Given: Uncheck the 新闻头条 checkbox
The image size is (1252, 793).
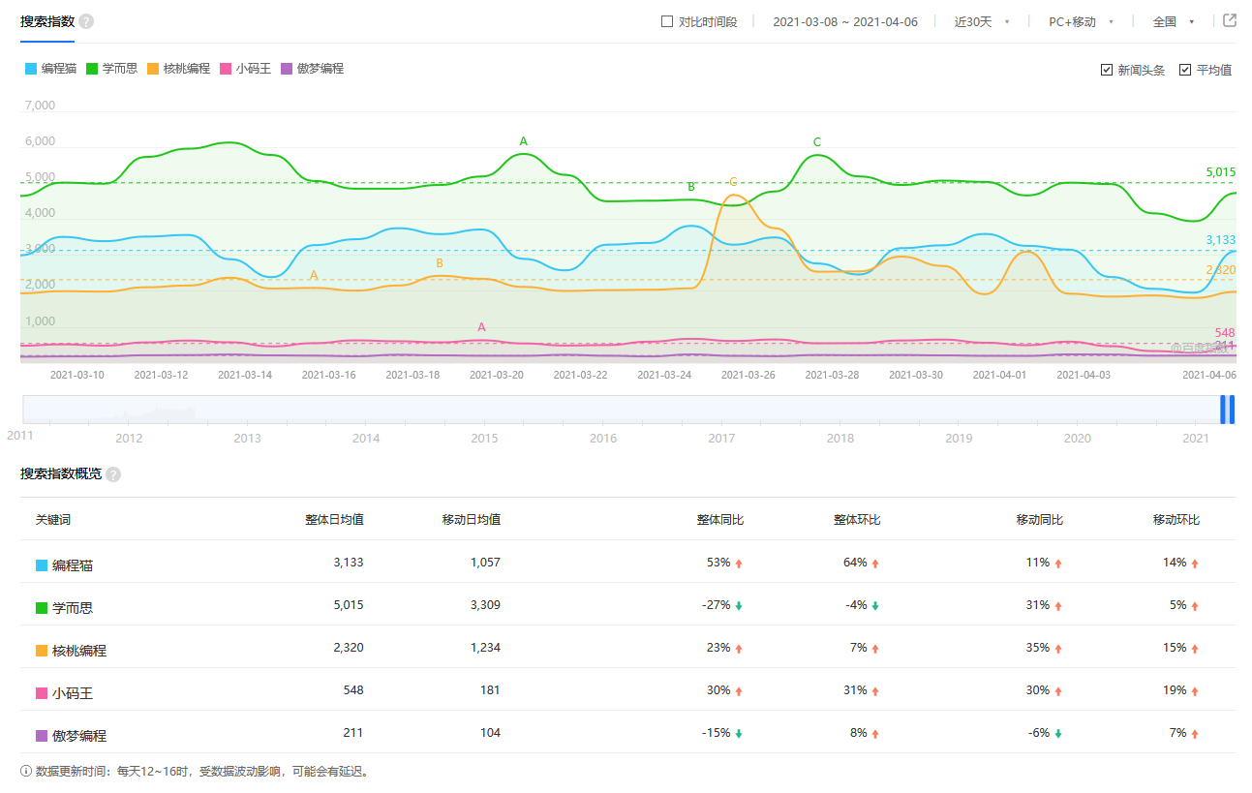Looking at the screenshot, I should [x=1107, y=70].
